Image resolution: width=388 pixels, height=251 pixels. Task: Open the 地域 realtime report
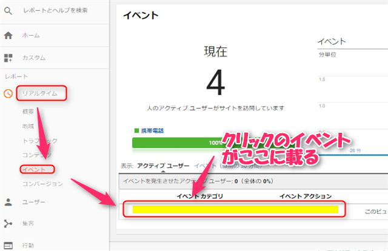pos(28,126)
